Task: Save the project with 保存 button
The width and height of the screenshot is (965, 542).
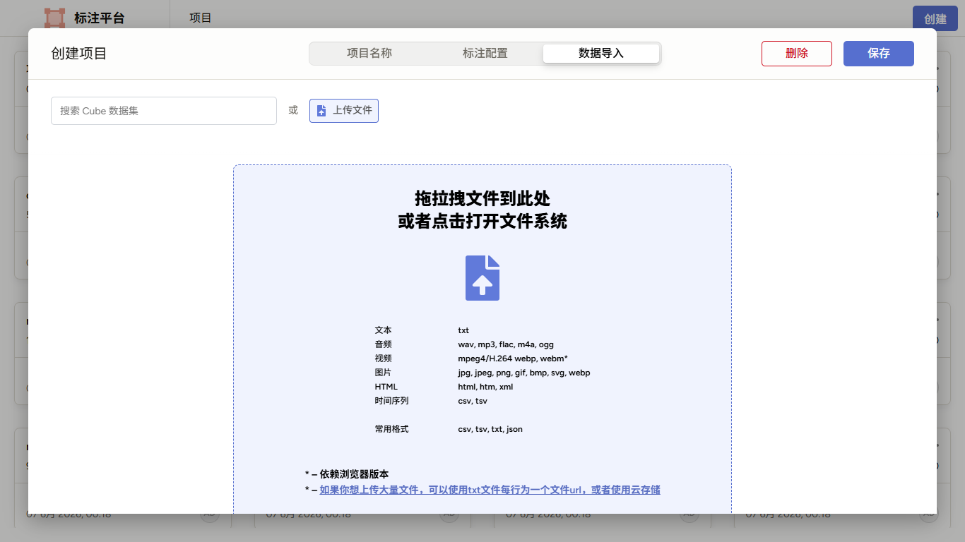Action: (x=879, y=54)
